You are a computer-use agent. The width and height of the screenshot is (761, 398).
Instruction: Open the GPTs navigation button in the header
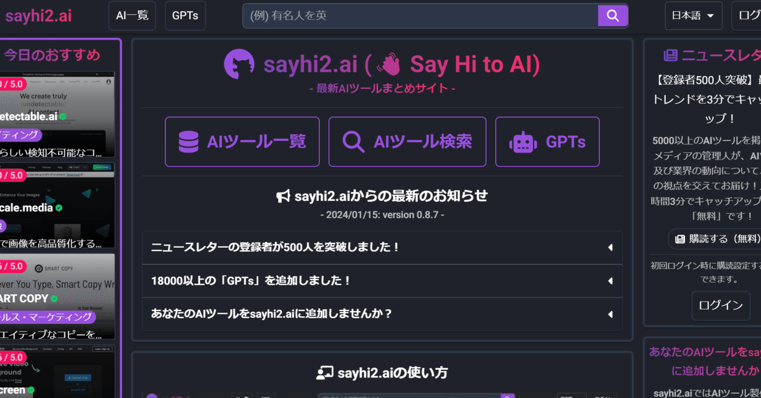point(185,16)
